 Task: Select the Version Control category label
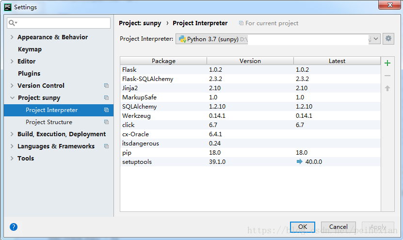pyautogui.click(x=41, y=85)
